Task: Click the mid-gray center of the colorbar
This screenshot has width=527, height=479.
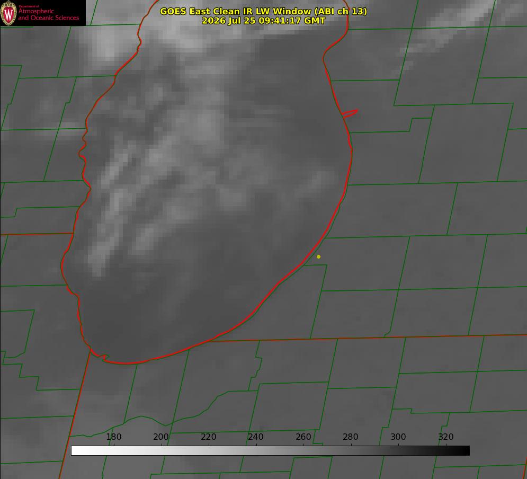Action: [270, 451]
